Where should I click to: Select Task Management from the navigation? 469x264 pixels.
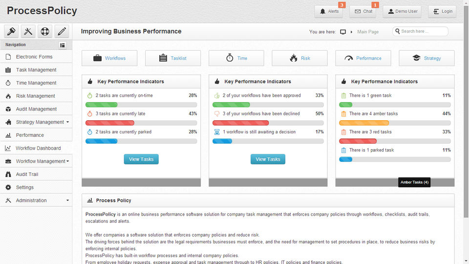pyautogui.click(x=36, y=70)
